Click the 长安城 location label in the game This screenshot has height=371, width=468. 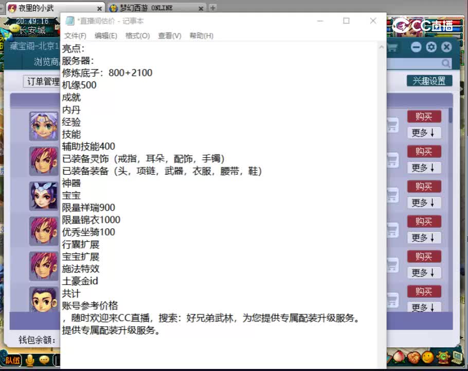32,30
